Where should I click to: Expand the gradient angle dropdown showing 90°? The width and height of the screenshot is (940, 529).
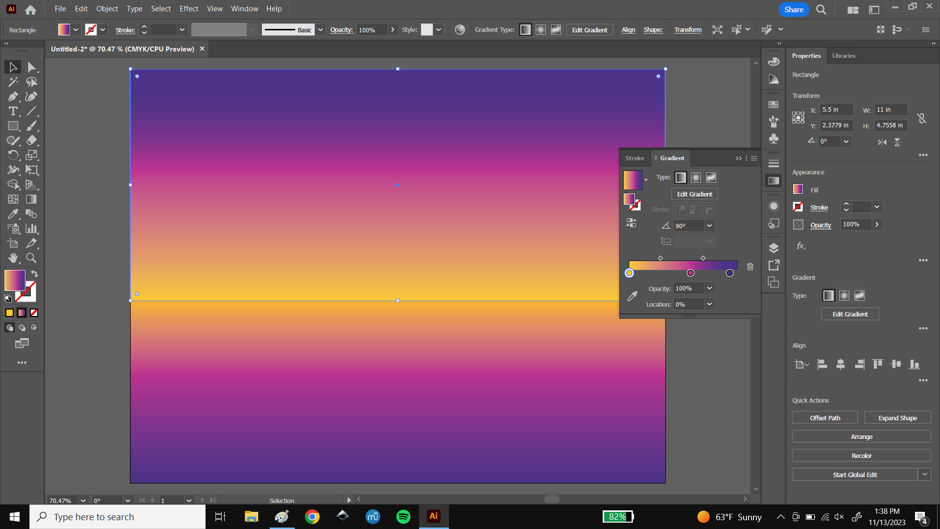[x=709, y=225]
